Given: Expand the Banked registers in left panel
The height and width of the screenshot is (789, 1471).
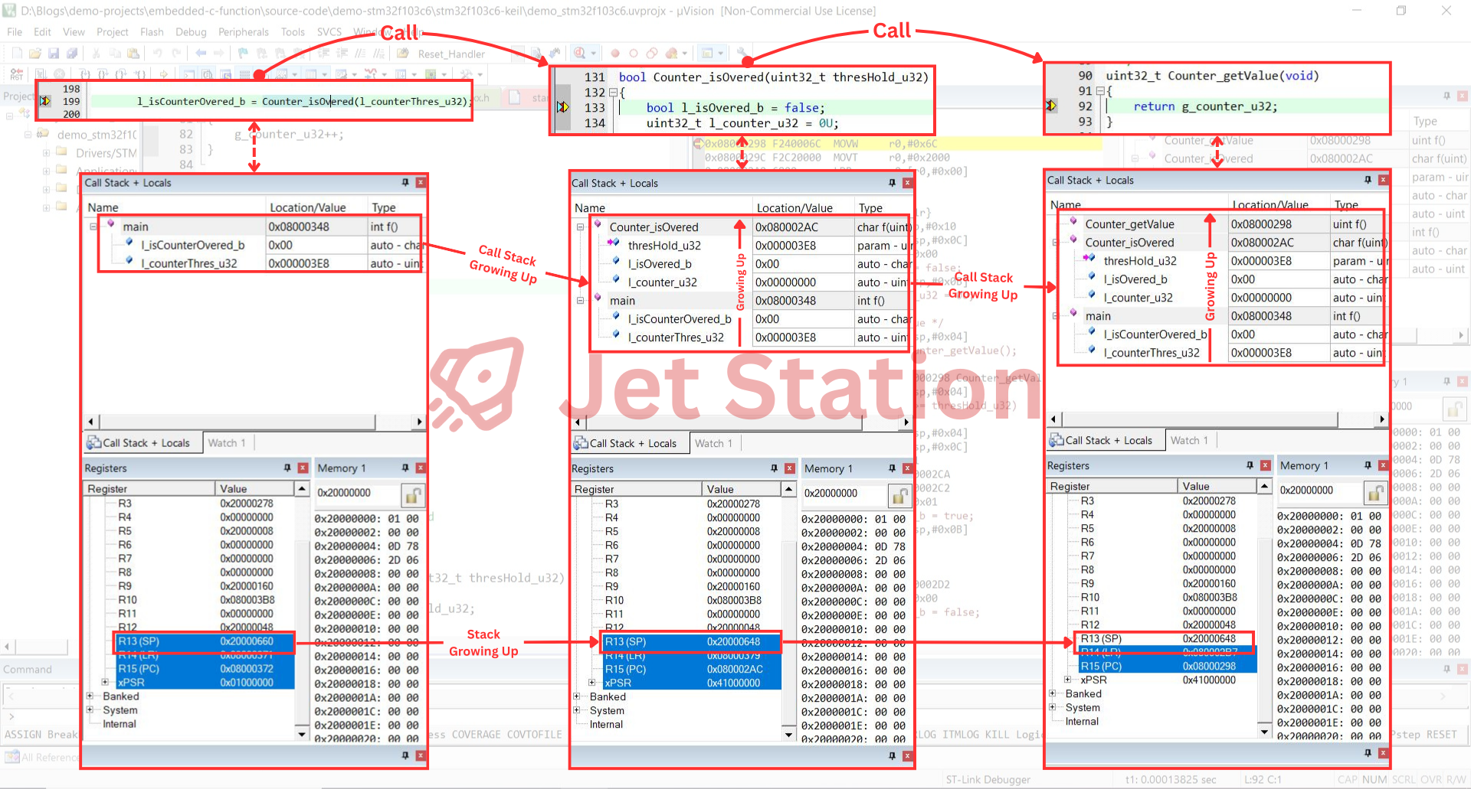Looking at the screenshot, I should click(x=90, y=696).
